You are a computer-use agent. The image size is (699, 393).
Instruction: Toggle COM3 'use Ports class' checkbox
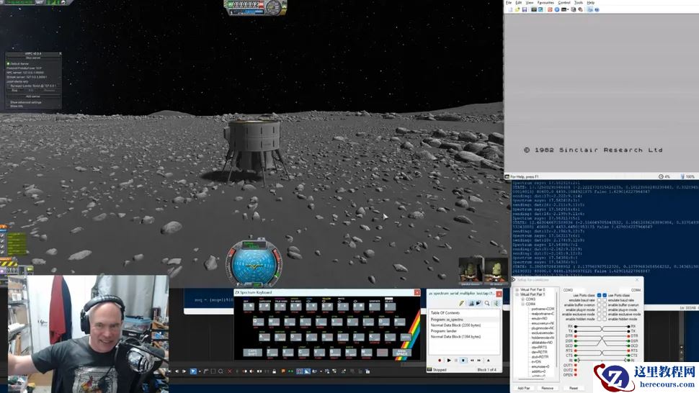[598, 295]
